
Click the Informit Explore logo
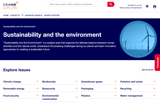tap(10, 6)
